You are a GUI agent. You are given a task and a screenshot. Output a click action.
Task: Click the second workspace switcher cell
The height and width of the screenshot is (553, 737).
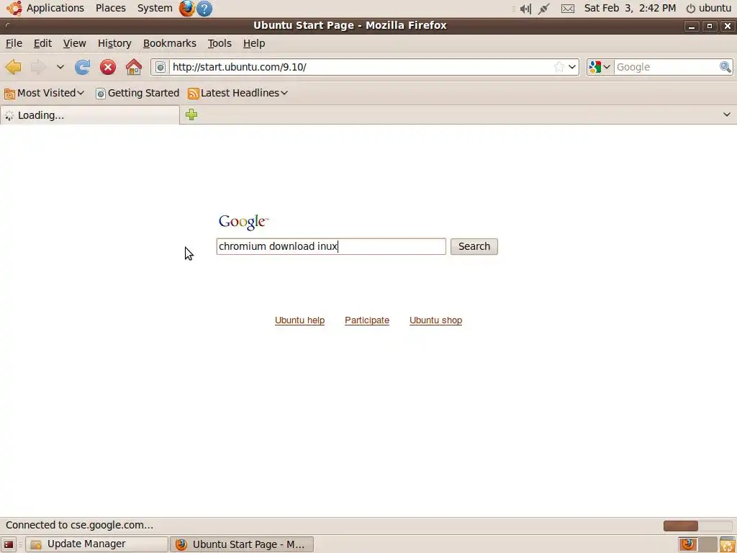[x=707, y=544]
